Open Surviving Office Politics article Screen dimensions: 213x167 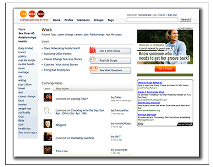tap(58, 54)
